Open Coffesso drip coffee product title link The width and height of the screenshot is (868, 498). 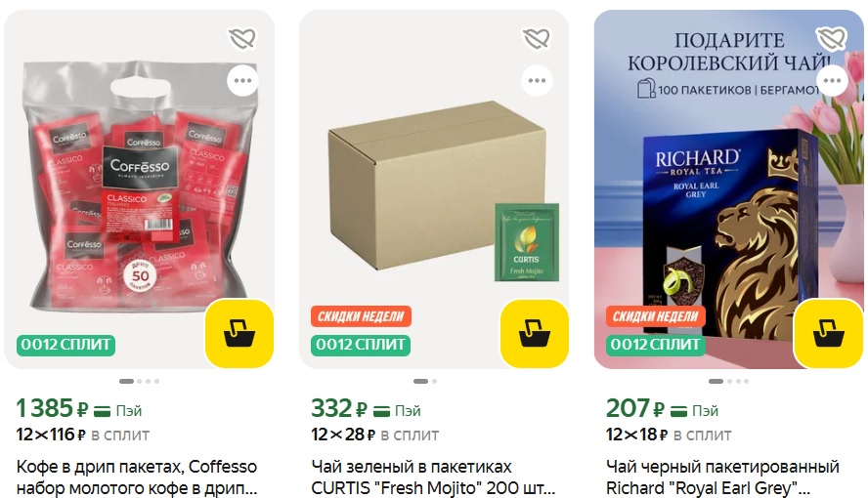[137, 477]
